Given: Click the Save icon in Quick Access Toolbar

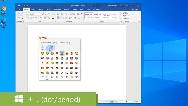Looking at the screenshot, I should [19, 6].
